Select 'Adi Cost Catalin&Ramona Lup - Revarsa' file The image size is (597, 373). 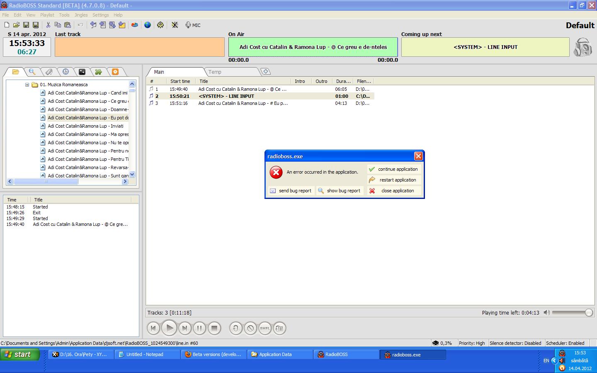(x=87, y=167)
